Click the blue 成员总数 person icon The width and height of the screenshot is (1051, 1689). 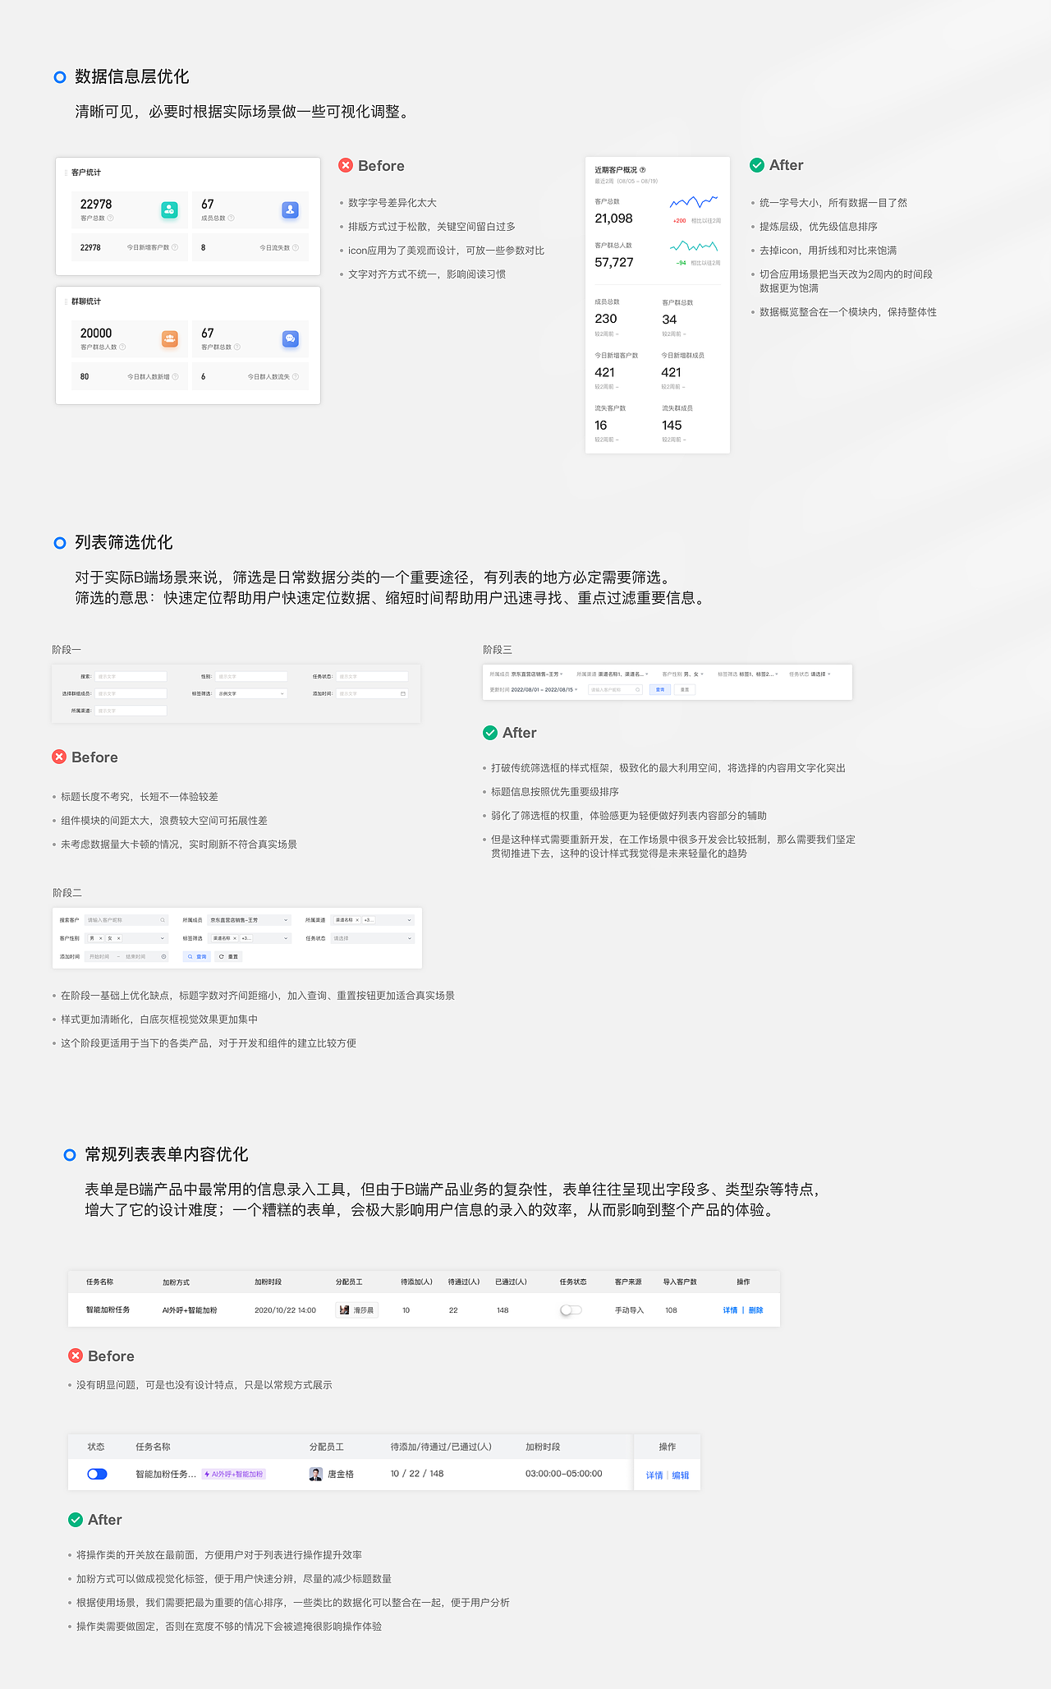tap(290, 209)
